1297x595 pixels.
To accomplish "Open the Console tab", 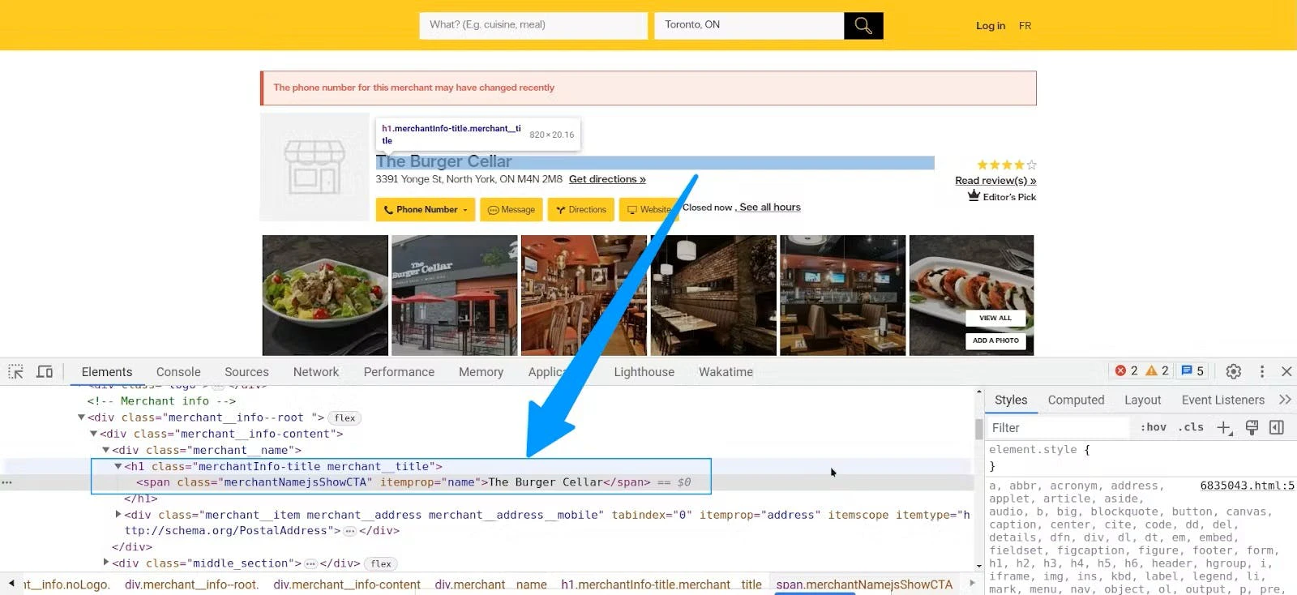I will pyautogui.click(x=178, y=372).
